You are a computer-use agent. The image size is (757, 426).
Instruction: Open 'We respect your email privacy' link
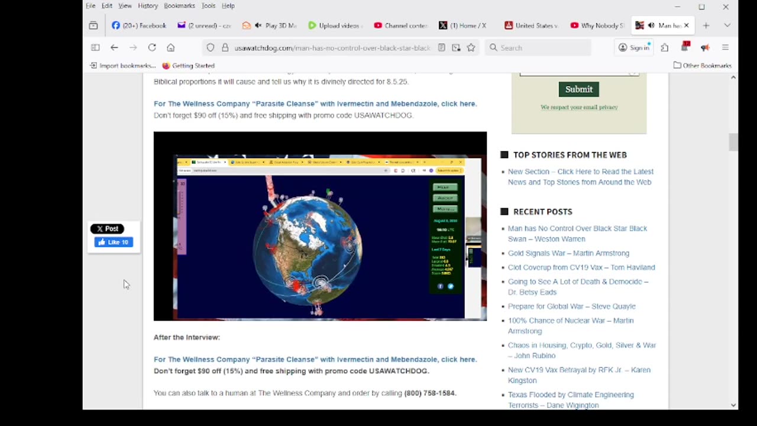[579, 107]
